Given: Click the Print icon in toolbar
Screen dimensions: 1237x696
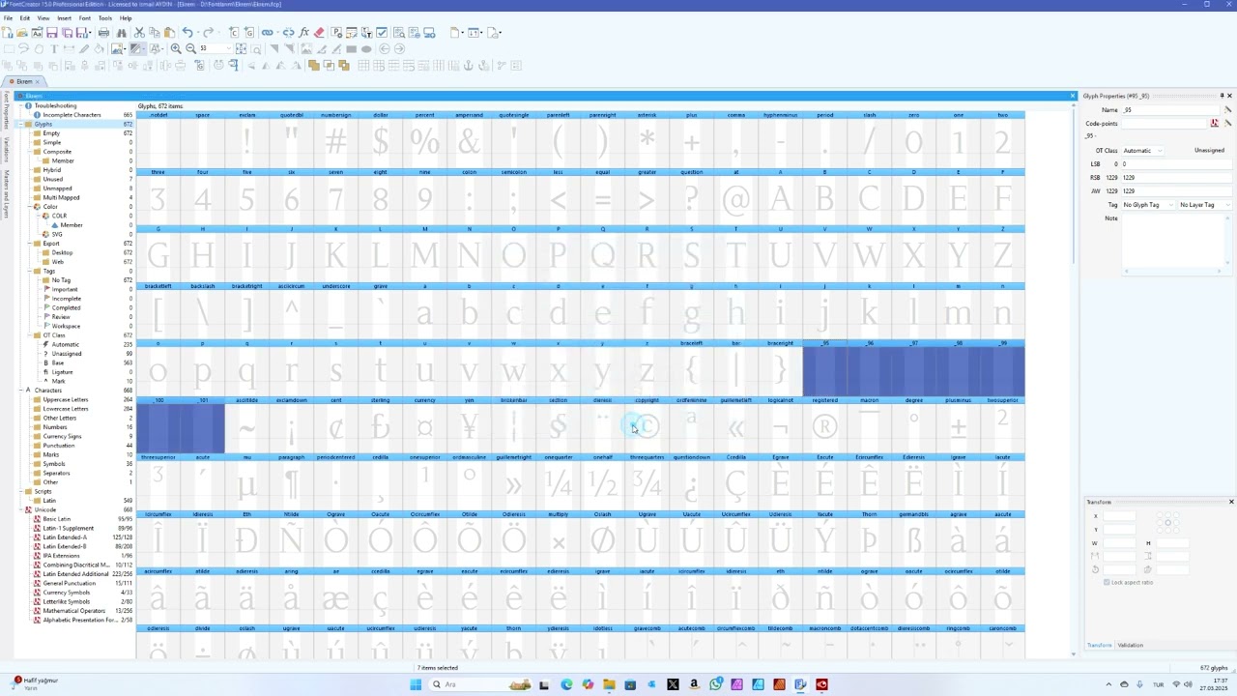Looking at the screenshot, I should tap(103, 33).
